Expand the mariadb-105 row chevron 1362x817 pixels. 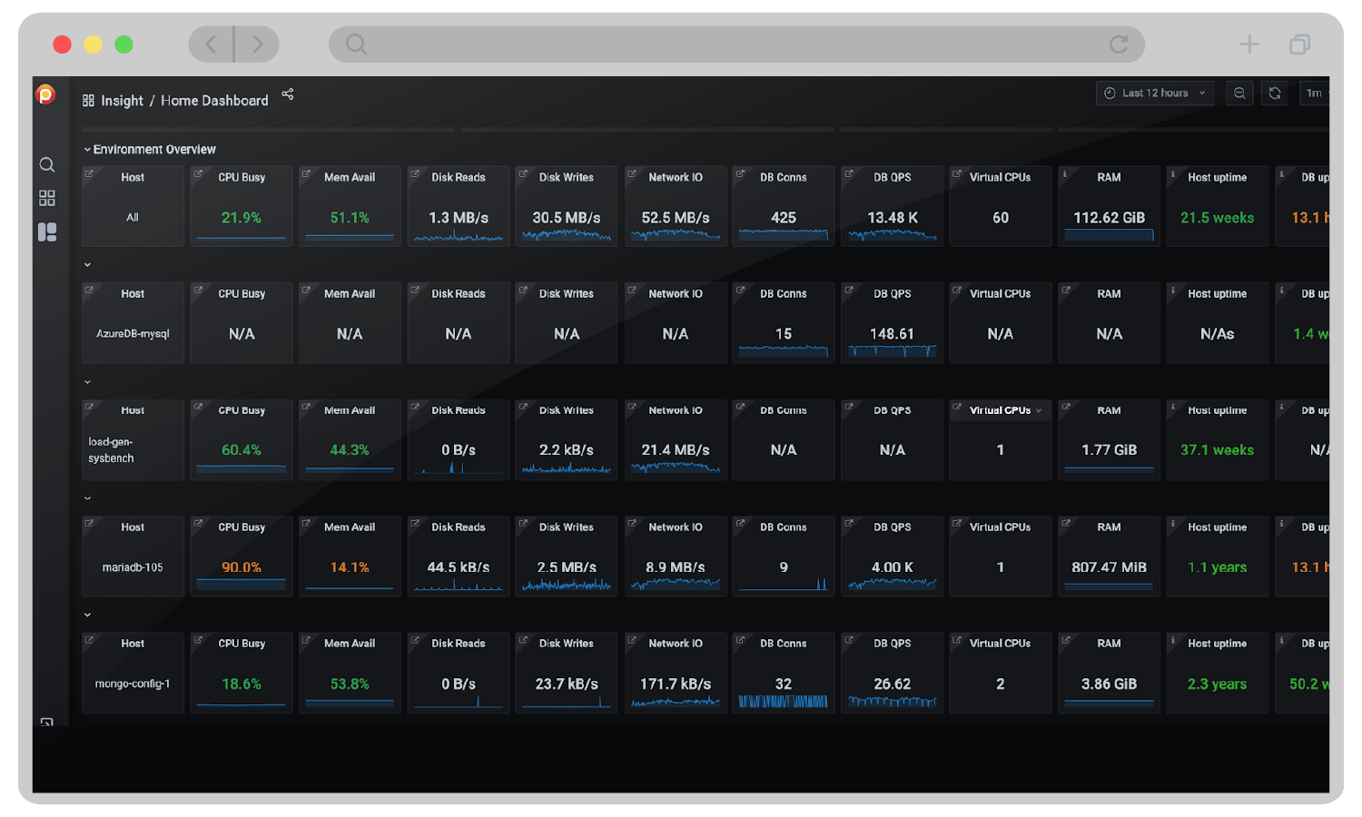87,497
